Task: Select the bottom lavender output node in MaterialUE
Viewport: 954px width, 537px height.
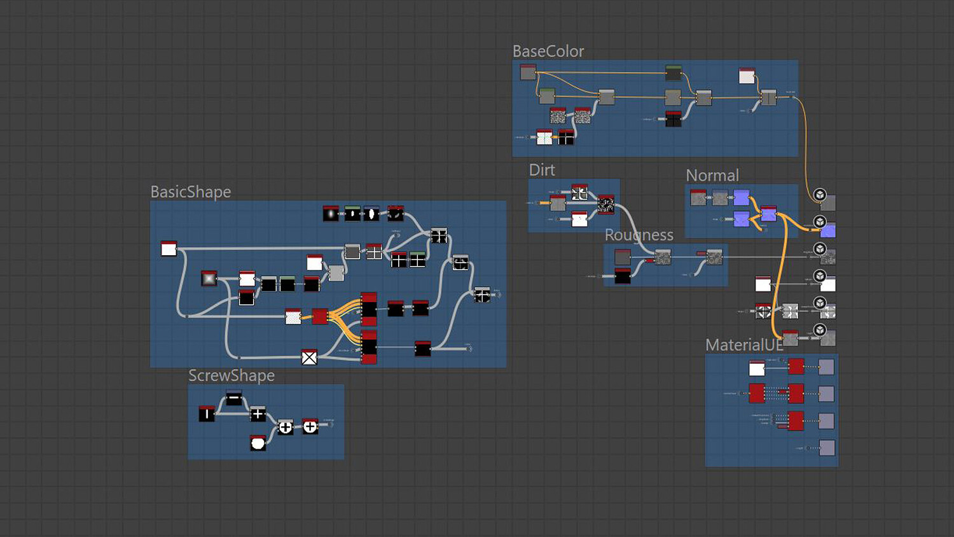Action: [827, 448]
